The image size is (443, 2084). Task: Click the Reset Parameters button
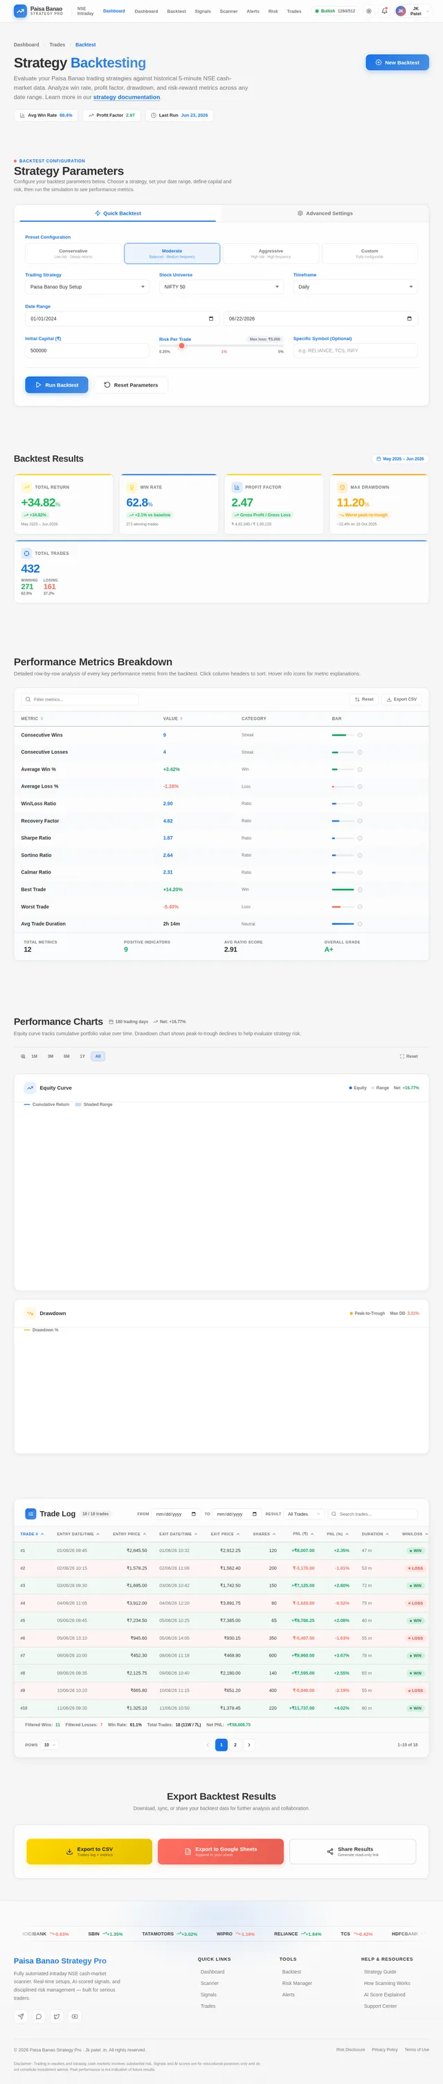131,385
